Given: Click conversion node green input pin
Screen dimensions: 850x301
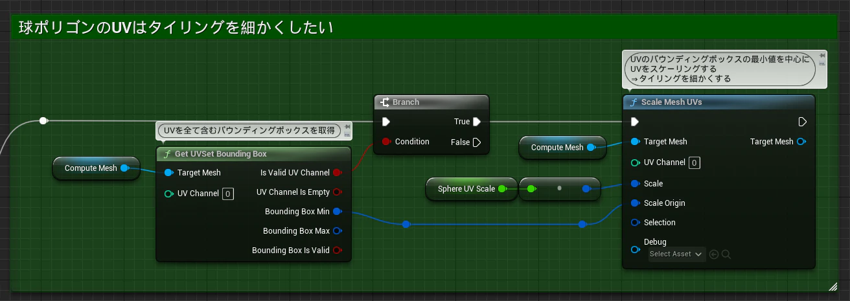Looking at the screenshot, I should (531, 189).
